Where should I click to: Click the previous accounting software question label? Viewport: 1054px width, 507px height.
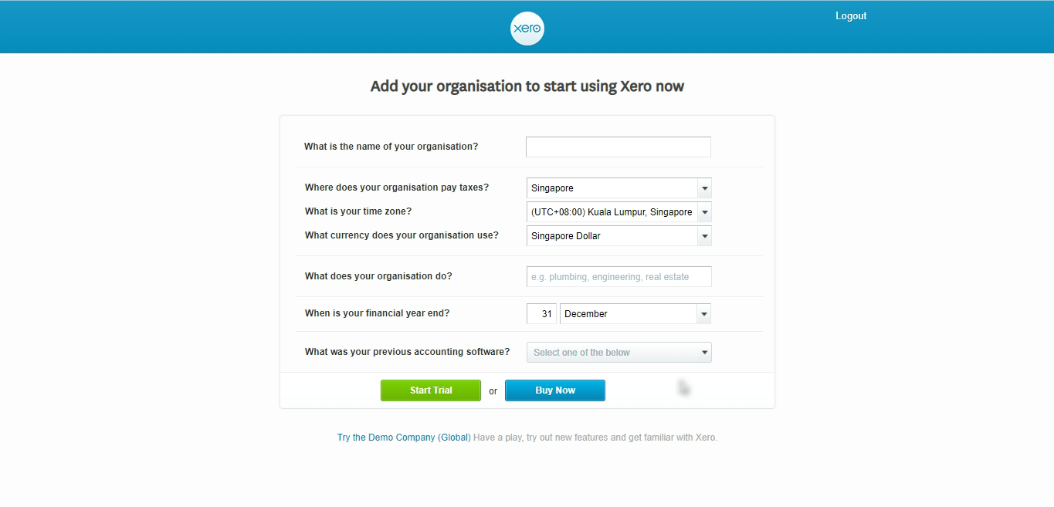pos(407,352)
